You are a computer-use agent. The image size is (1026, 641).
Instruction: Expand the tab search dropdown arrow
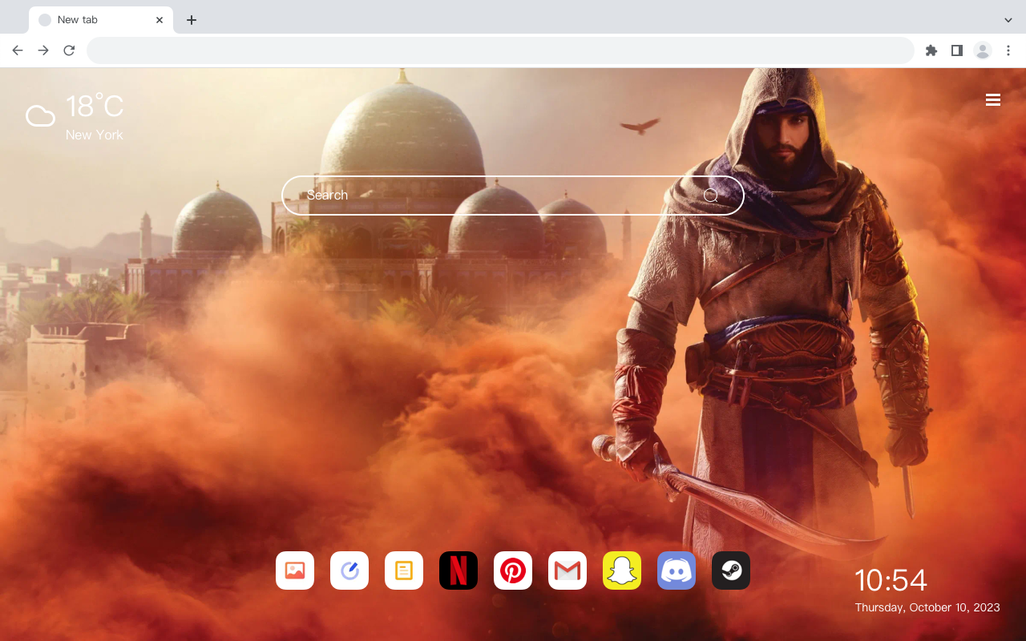[x=1008, y=20]
